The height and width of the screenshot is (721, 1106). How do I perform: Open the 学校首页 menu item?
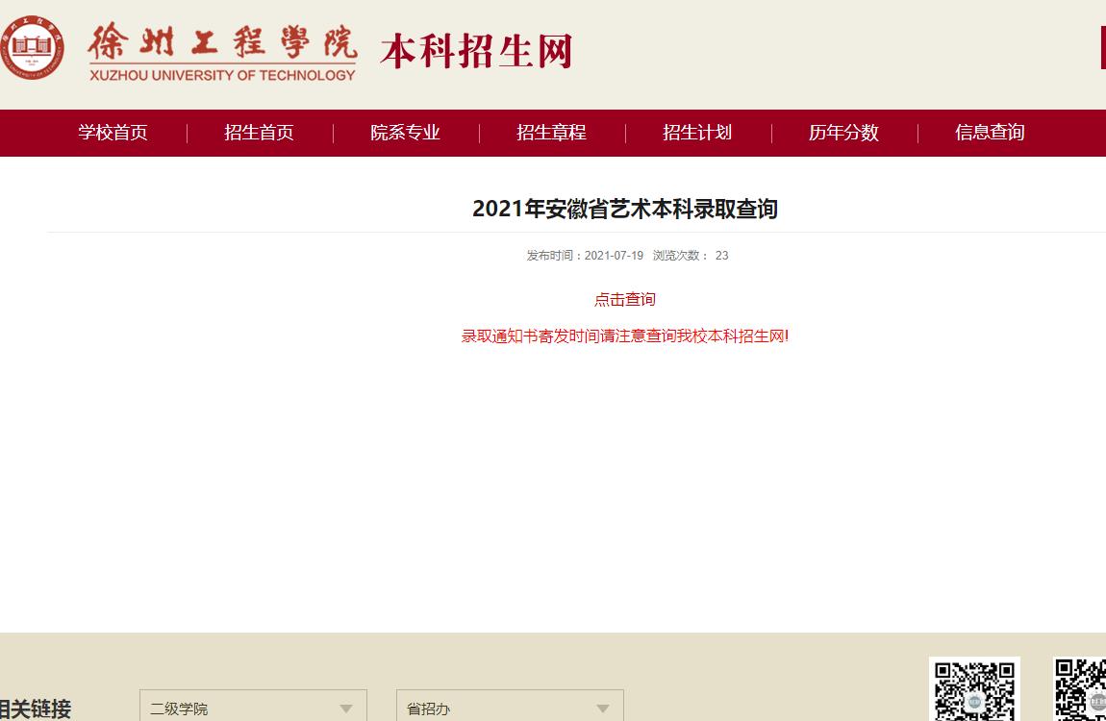pyautogui.click(x=113, y=133)
